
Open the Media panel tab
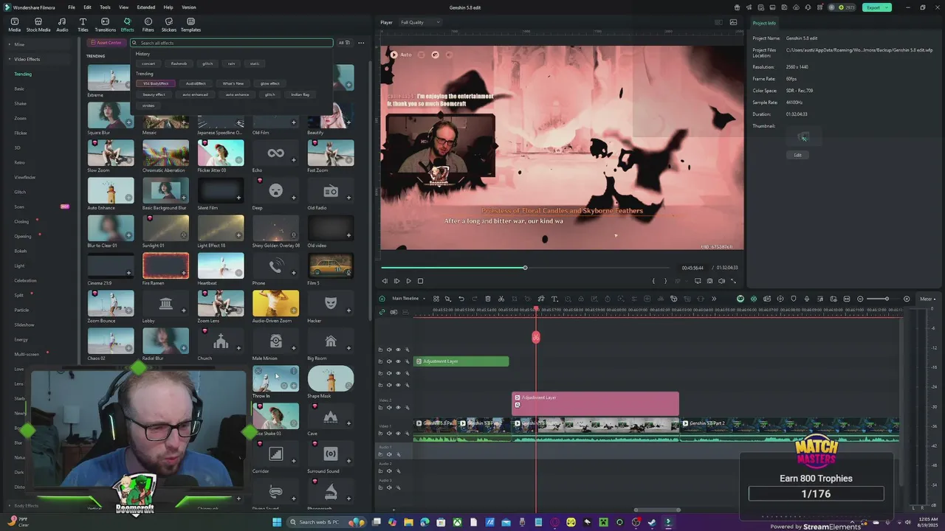14,25
